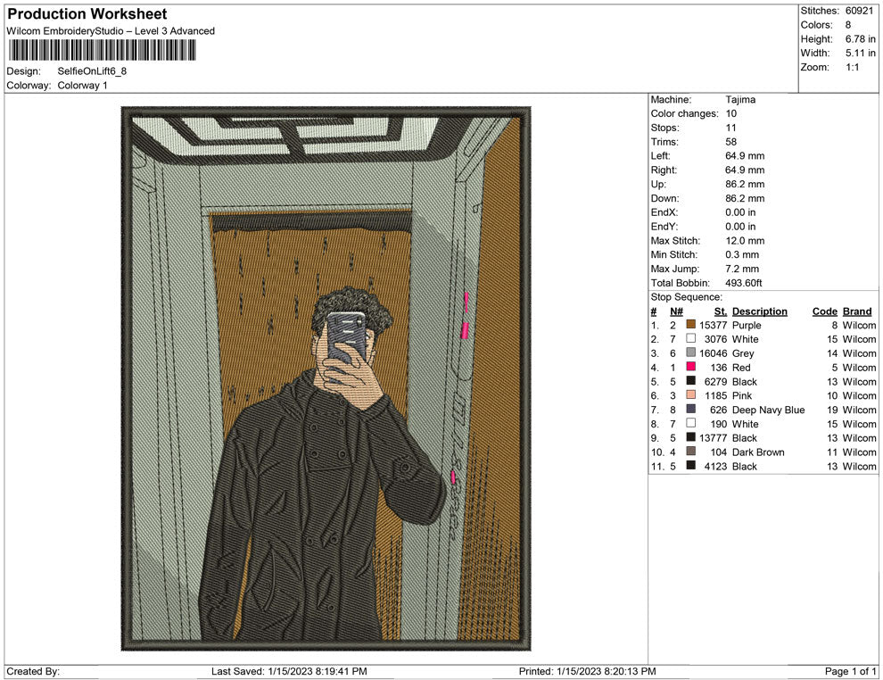Click the white swatch in stop 2
The width and height of the screenshot is (883, 680).
(691, 338)
